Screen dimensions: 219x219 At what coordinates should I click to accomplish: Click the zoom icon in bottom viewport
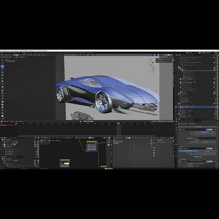[154, 148]
